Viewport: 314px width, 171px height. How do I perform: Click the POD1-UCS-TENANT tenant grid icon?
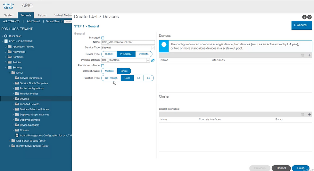6,41
